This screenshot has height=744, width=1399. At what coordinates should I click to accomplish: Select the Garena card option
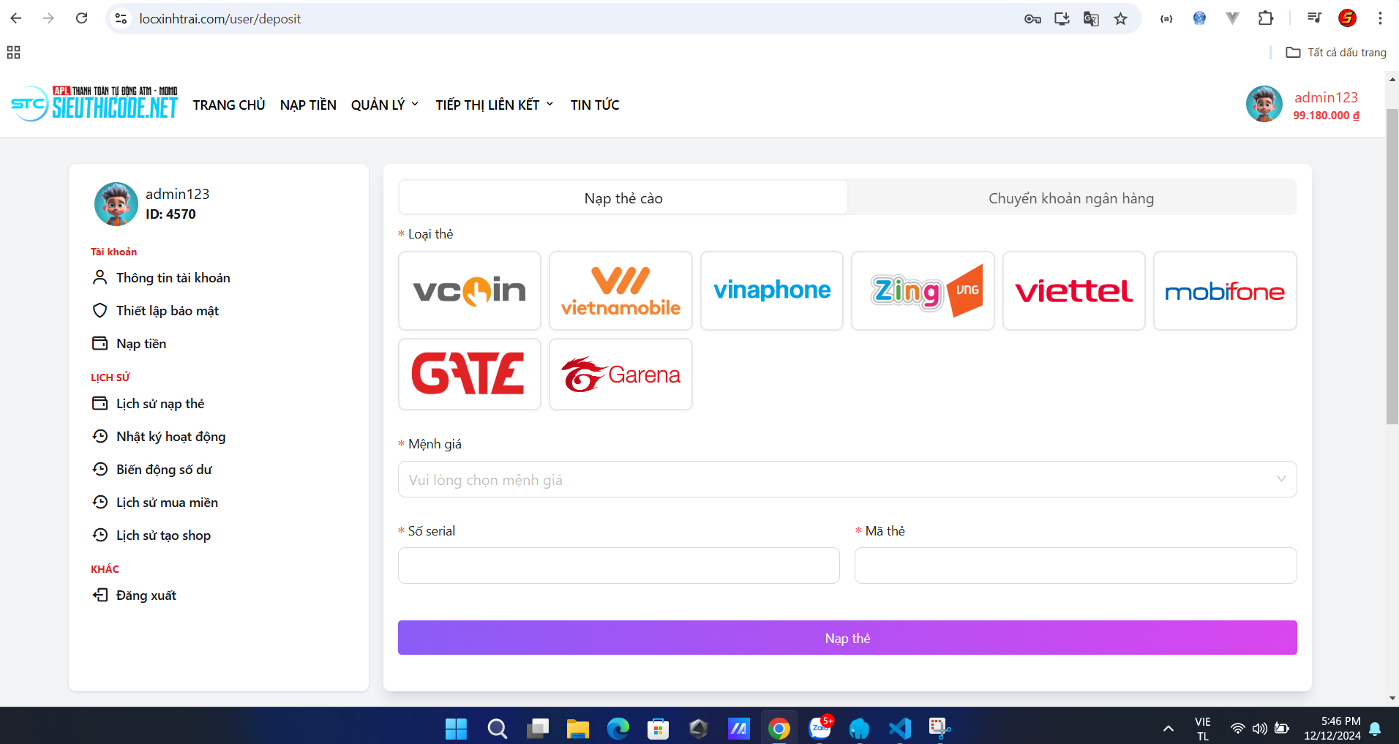[x=620, y=374]
